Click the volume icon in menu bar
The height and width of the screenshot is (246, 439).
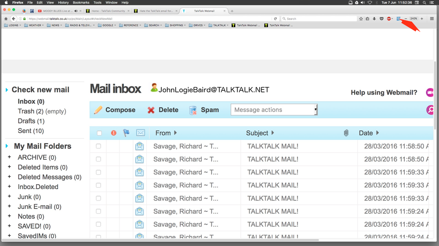363,3
